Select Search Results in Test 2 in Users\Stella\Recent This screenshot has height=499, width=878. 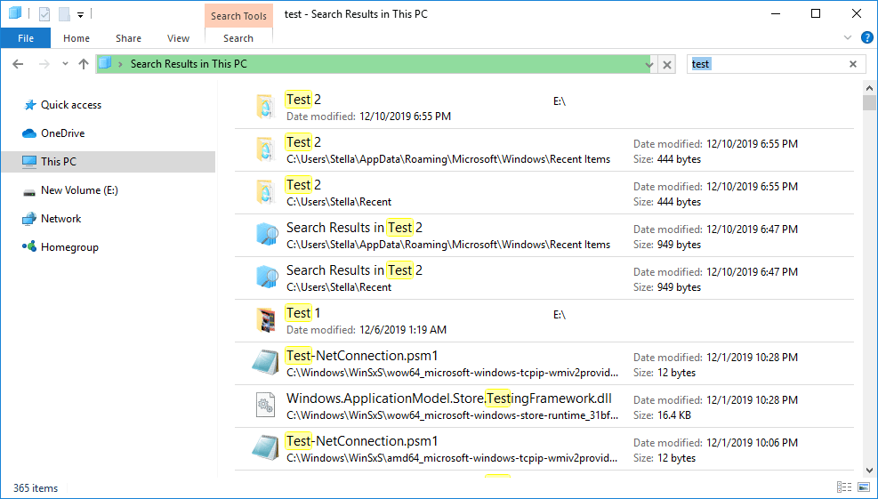[354, 270]
